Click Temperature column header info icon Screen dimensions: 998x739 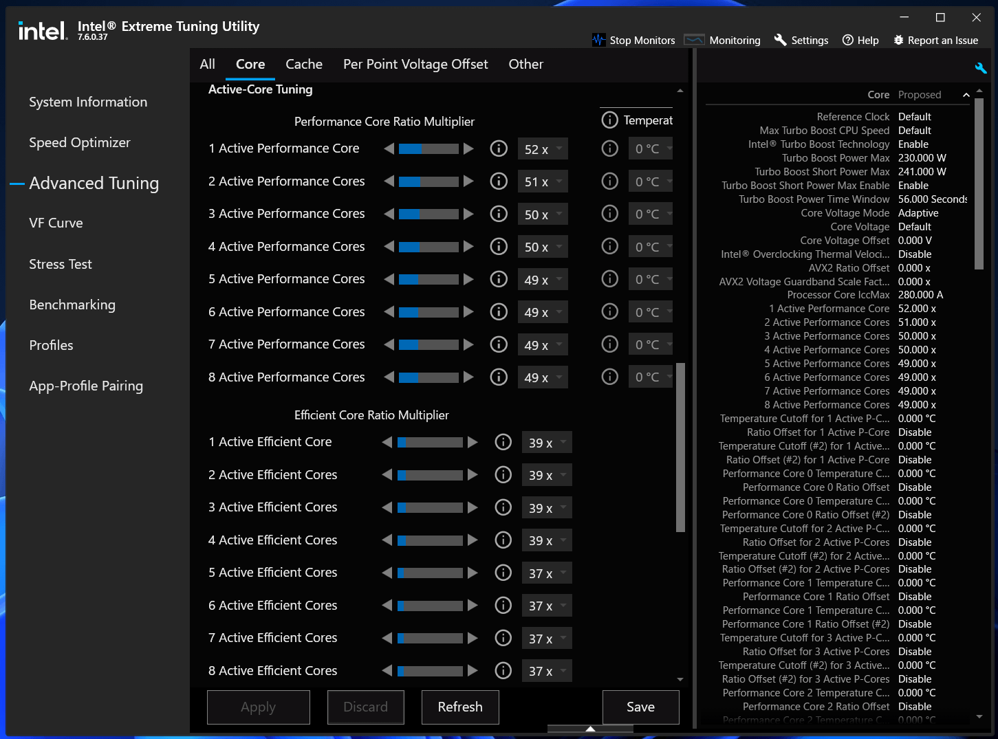pos(609,120)
